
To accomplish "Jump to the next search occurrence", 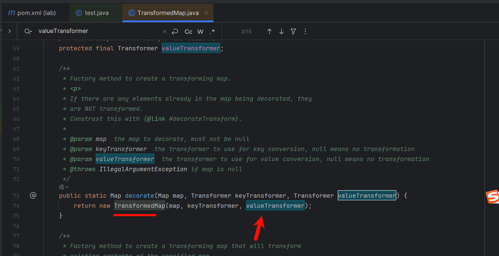I will (281, 31).
